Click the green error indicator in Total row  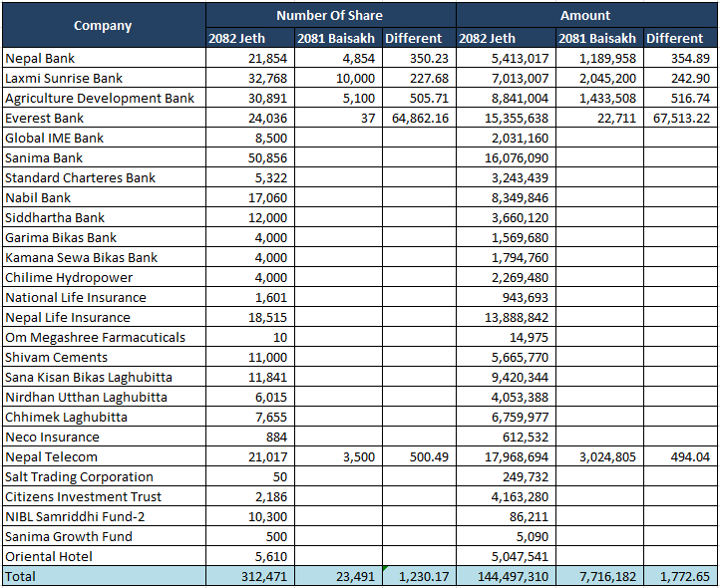(385, 570)
